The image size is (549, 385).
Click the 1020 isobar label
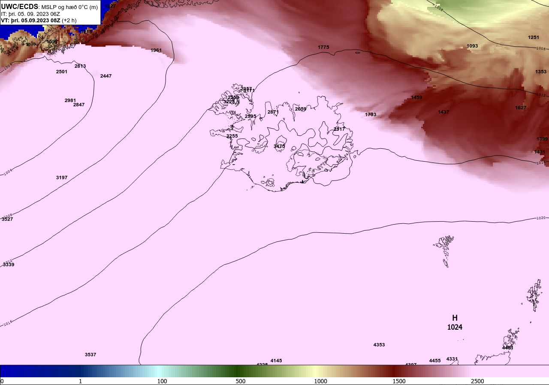click(541, 218)
